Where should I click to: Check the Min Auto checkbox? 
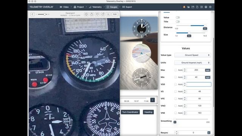(175, 77)
